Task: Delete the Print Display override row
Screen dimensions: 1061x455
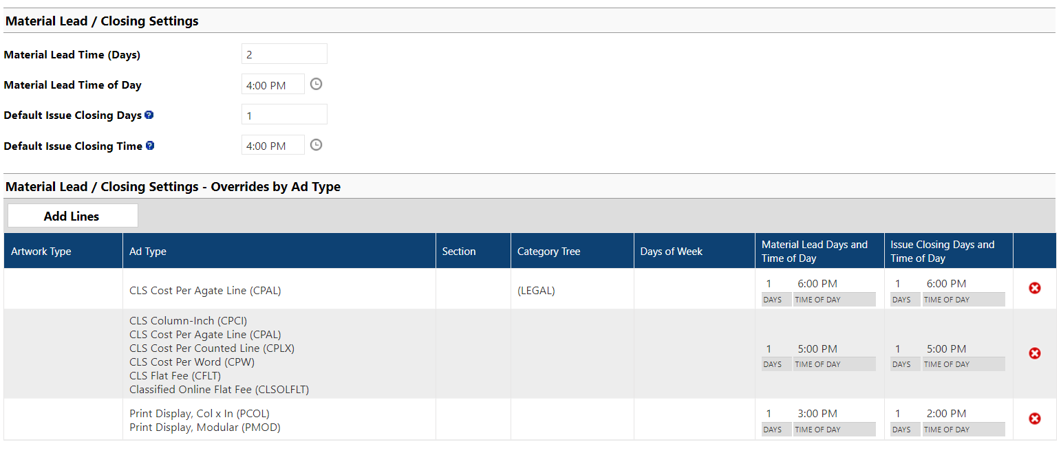Action: (x=1034, y=419)
